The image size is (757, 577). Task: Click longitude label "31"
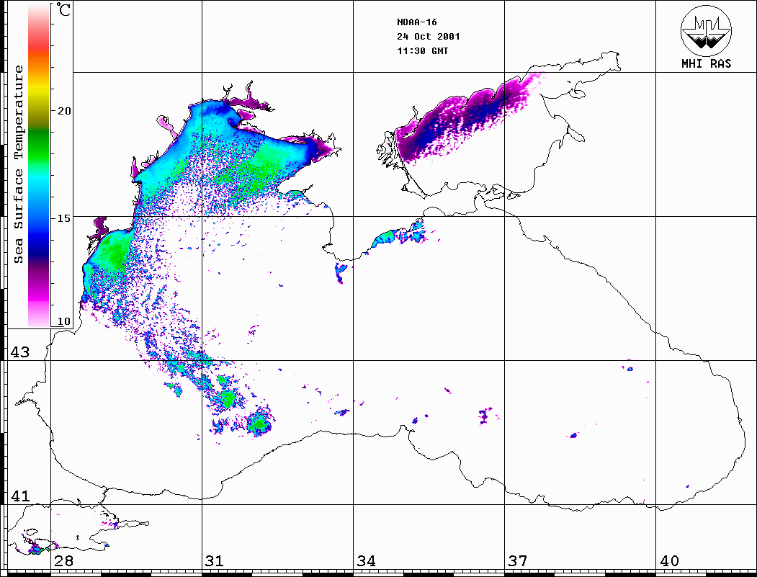(x=215, y=560)
